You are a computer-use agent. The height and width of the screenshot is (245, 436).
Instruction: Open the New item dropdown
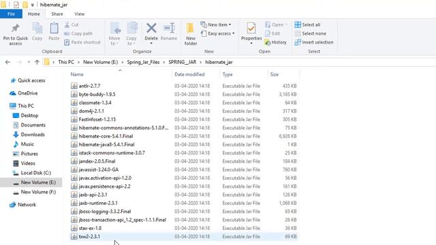tap(216, 24)
